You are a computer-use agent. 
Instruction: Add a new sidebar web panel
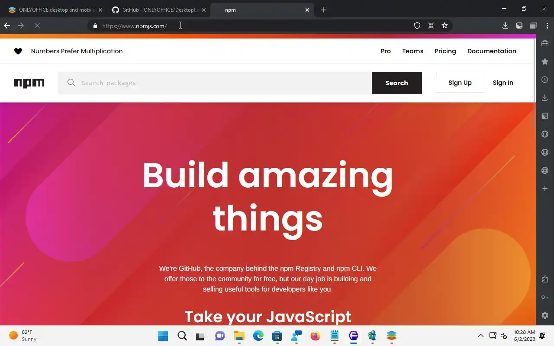[x=545, y=189]
